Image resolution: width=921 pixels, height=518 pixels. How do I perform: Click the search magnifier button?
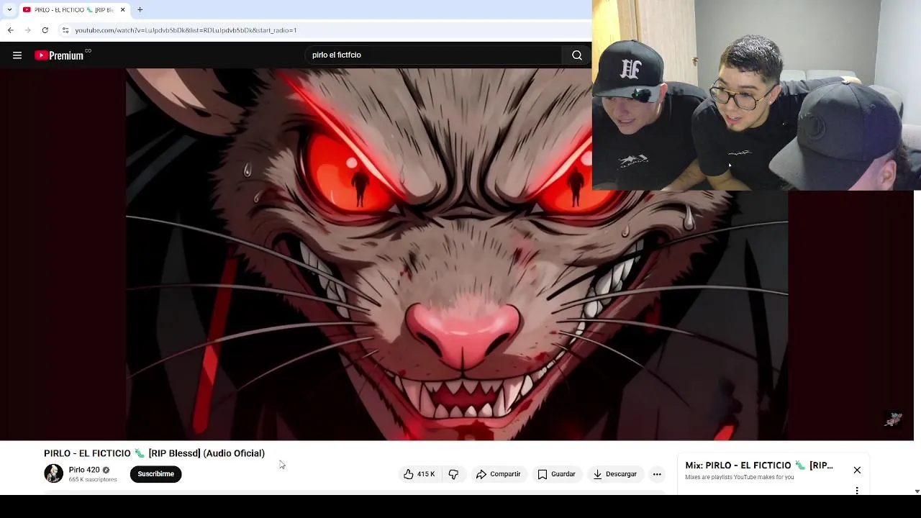pyautogui.click(x=577, y=55)
